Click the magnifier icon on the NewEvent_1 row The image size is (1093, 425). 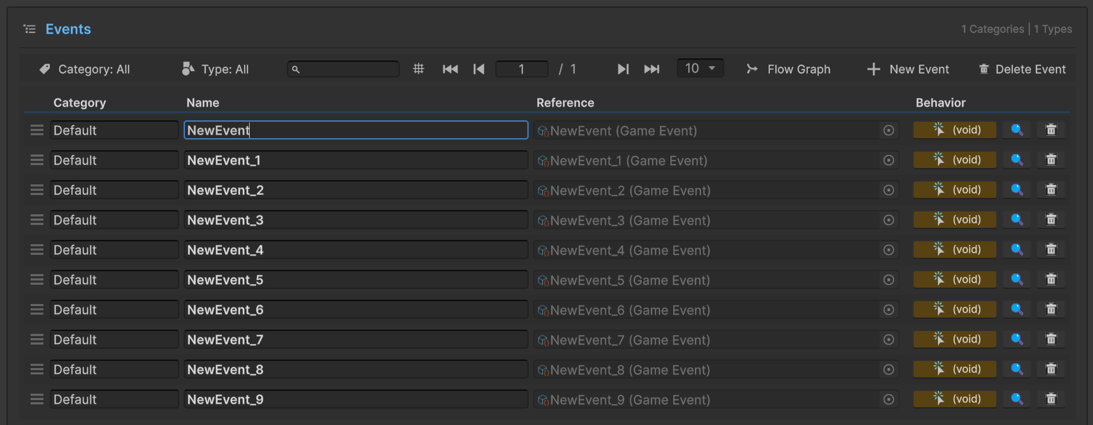click(x=1017, y=160)
